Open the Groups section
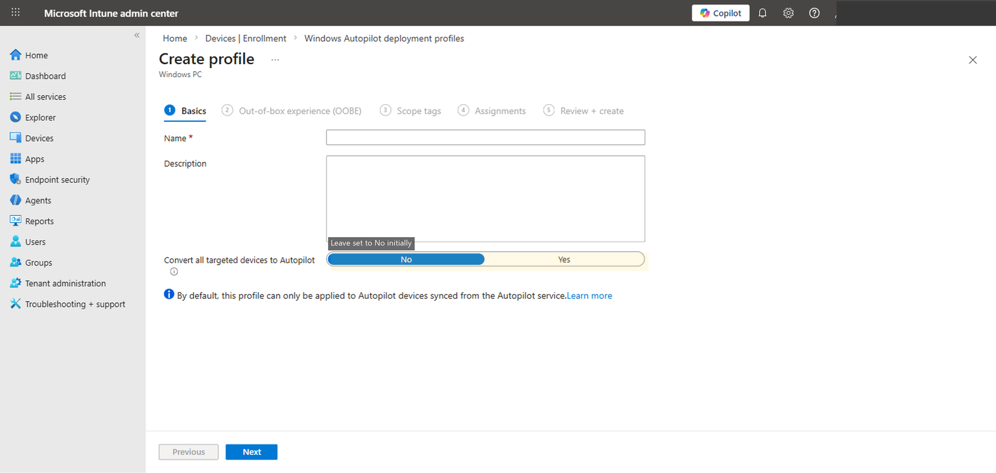The image size is (996, 473). coord(40,262)
